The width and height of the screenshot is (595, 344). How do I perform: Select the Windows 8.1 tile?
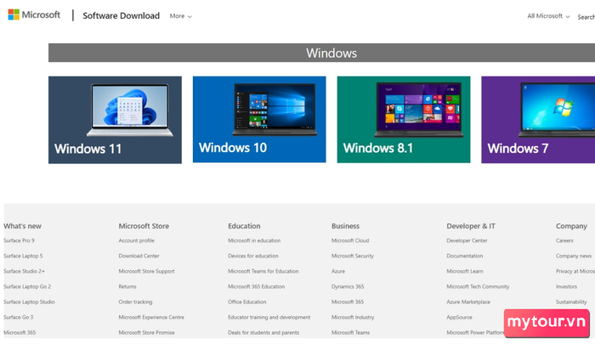point(404,120)
